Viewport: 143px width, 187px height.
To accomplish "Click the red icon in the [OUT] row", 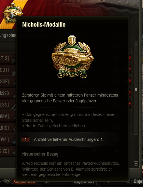I will pos(129,70).
